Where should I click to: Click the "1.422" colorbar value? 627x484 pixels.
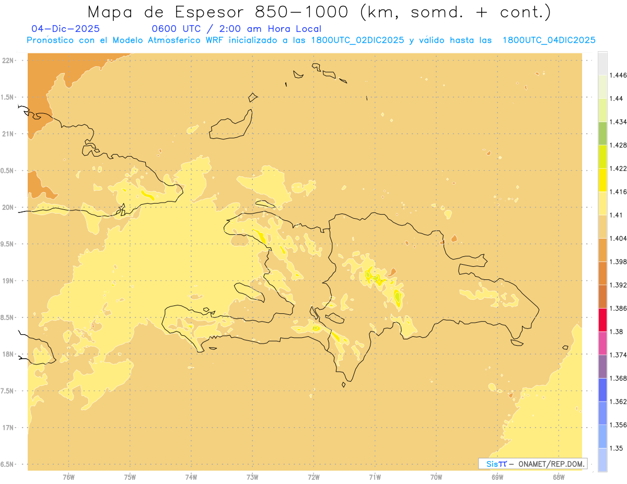pyautogui.click(x=618, y=168)
